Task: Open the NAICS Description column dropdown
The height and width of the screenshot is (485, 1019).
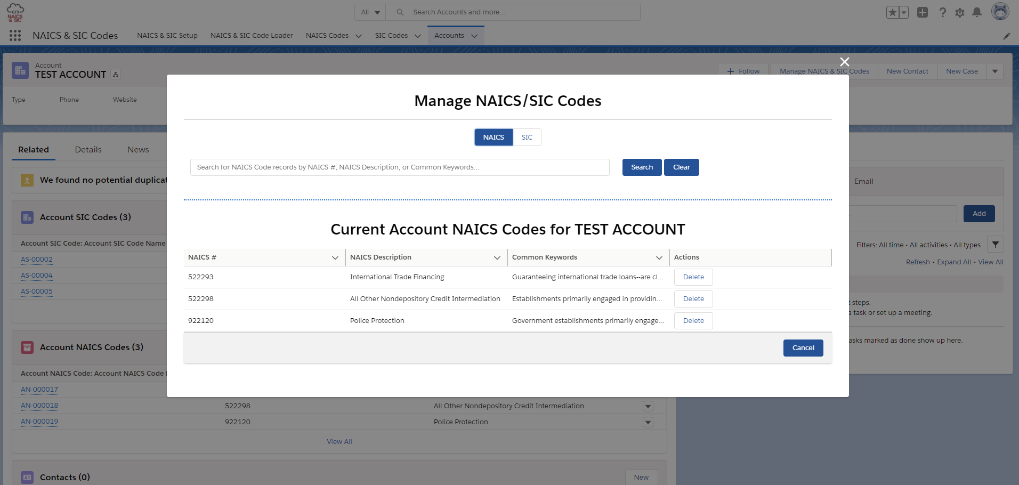Action: tap(497, 258)
